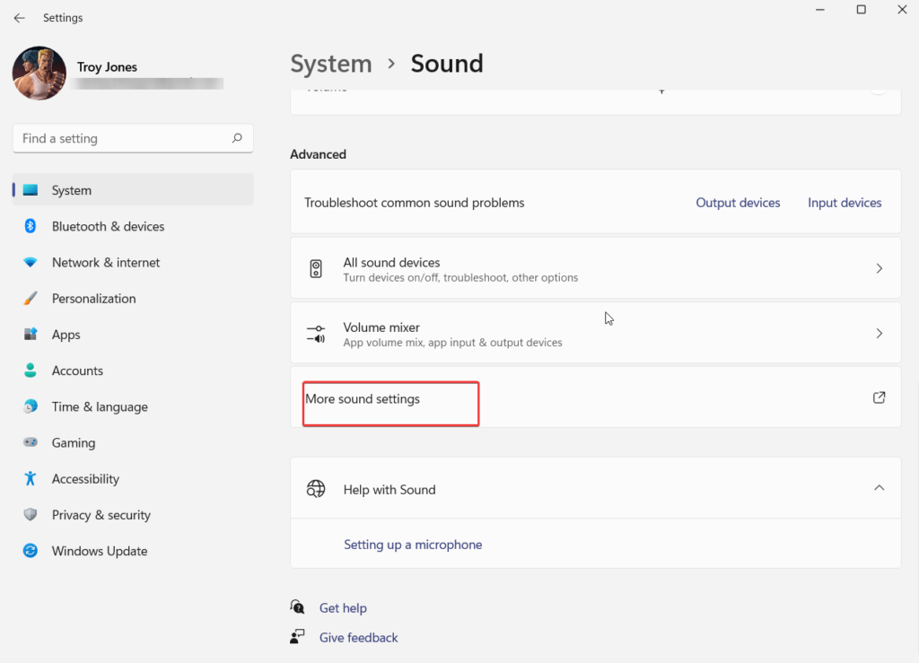Troubleshoot Input devices link
This screenshot has width=919, height=663.
[845, 203]
